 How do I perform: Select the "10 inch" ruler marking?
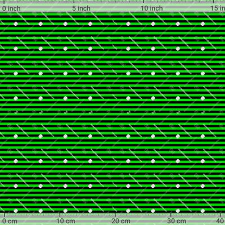152,8
